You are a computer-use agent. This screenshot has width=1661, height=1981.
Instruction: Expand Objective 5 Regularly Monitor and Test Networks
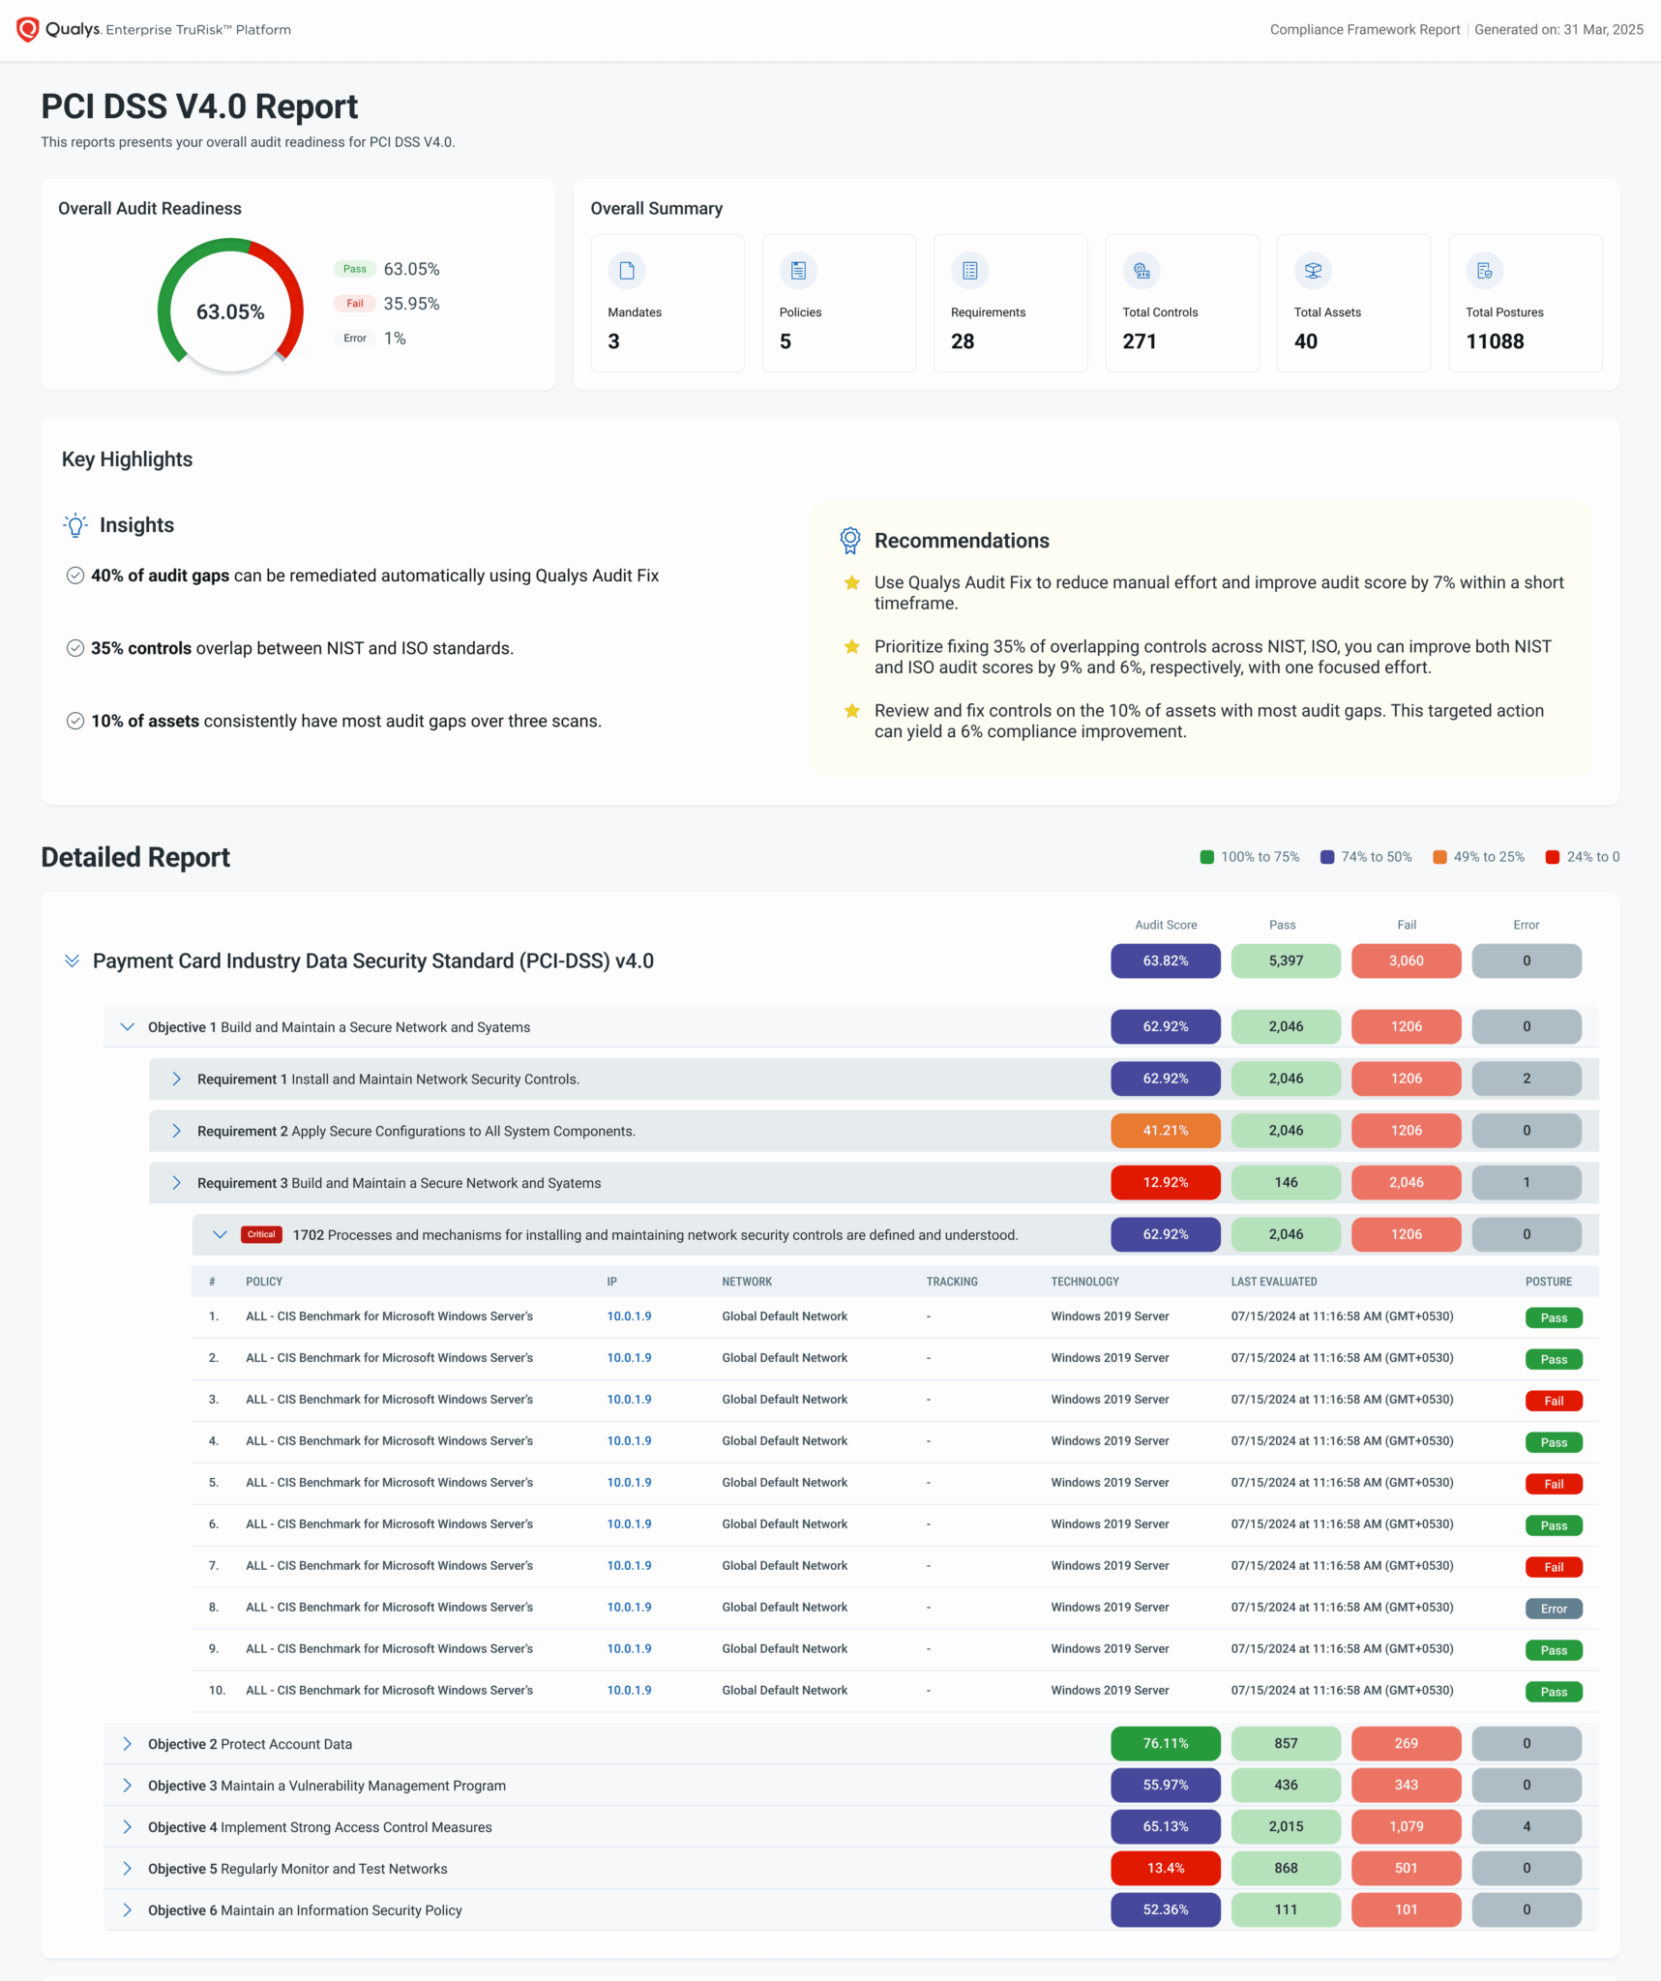127,1868
